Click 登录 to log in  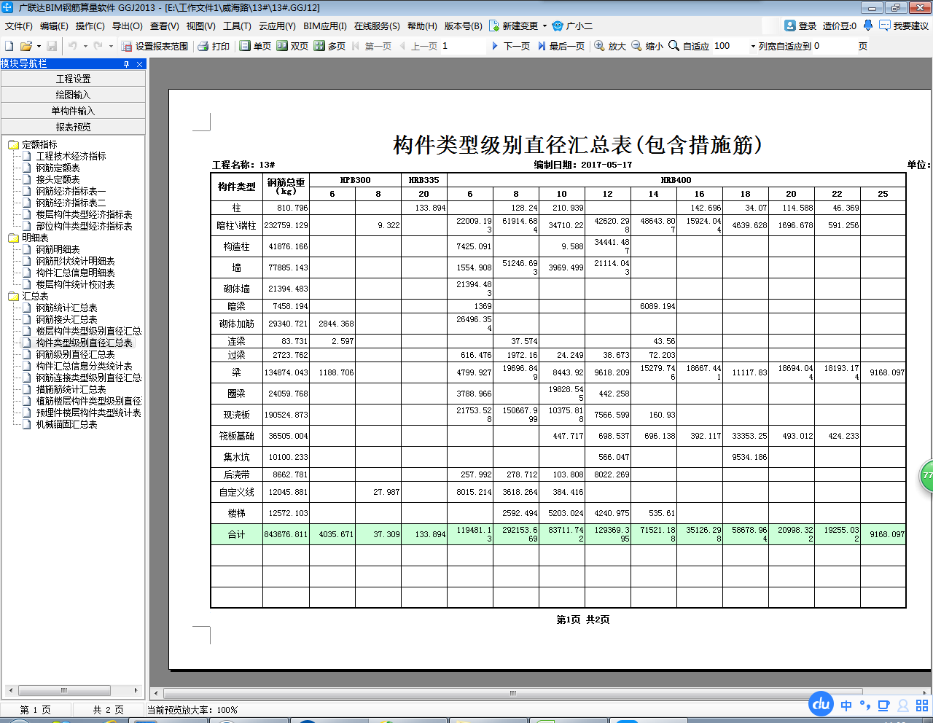pos(800,26)
